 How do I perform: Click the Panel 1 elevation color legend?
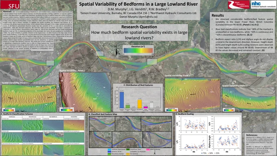[x=9, y=110]
